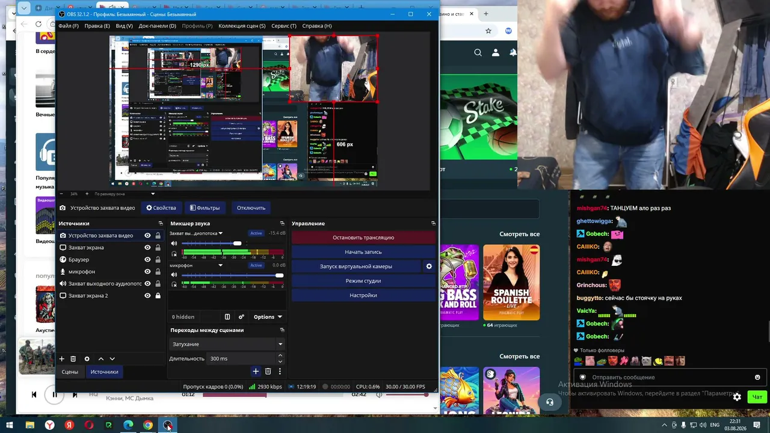Skip to previous track in music player

34,395
